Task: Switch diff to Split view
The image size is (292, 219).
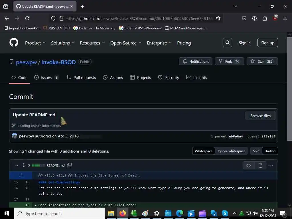Action: pyautogui.click(x=256, y=151)
